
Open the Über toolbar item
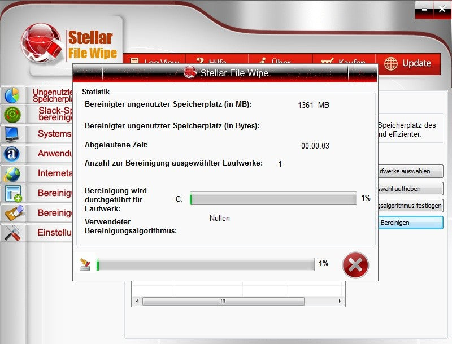coord(280,59)
